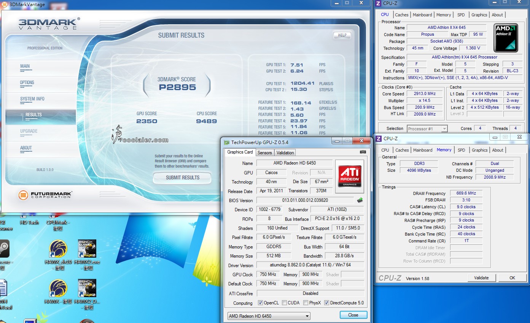Screen dimensions: 530x323
Task: Open the HD Tach desktop shortcut
Action: click(29, 220)
